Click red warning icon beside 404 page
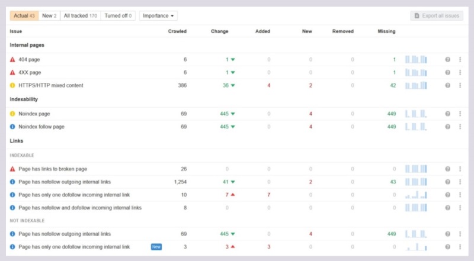This screenshot has height=261, width=474. (13, 60)
